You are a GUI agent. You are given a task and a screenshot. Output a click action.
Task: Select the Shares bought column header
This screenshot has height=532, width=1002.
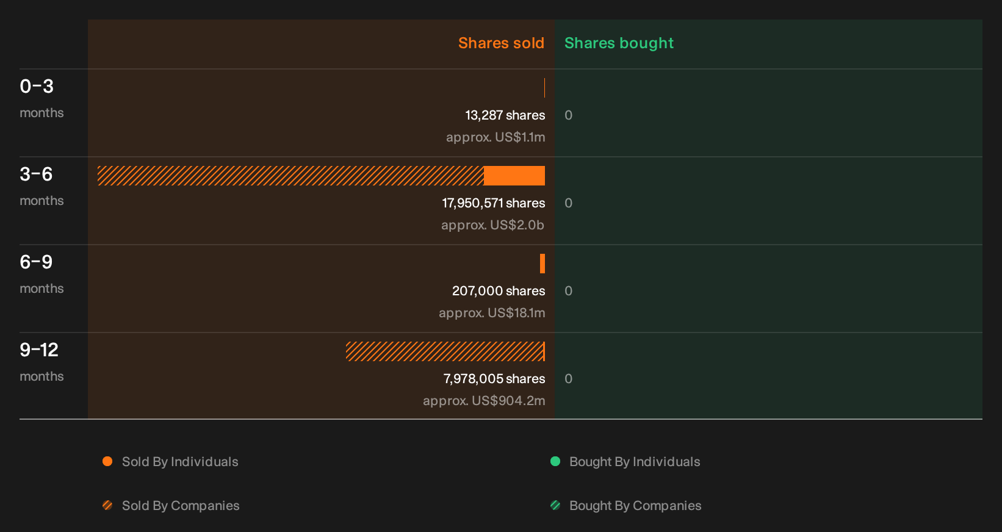coord(619,43)
